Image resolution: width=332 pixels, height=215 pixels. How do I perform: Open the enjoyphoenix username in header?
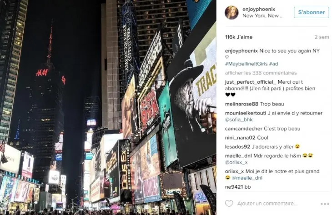click(x=258, y=9)
